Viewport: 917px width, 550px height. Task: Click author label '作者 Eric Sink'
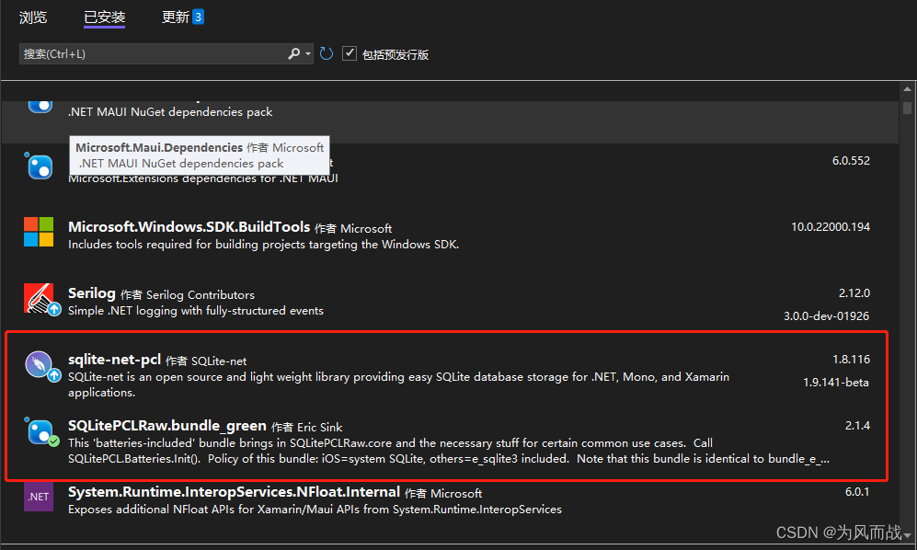pos(307,427)
